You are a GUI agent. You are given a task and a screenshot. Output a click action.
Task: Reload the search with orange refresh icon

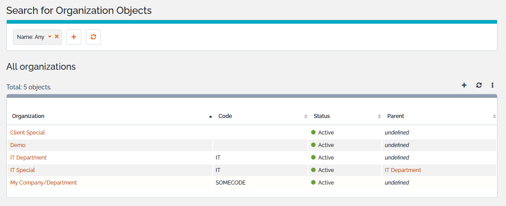pos(93,37)
